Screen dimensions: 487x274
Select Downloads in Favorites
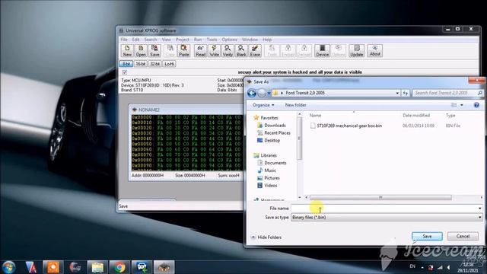[x=275, y=125]
